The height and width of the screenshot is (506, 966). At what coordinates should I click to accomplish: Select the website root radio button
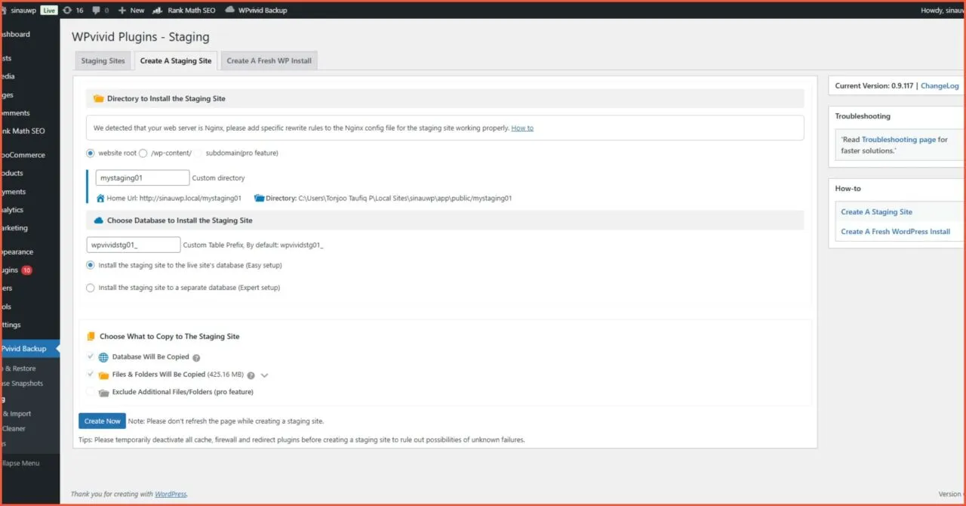coord(91,153)
